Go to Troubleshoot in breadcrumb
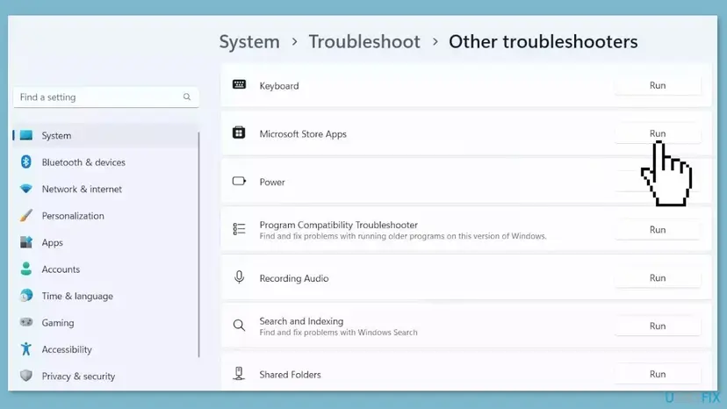Screen dimensions: 727x409 pyautogui.click(x=364, y=42)
